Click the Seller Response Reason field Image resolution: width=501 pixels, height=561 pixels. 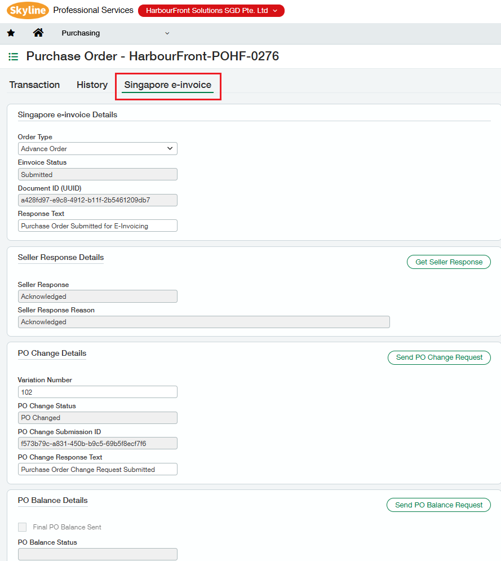204,322
